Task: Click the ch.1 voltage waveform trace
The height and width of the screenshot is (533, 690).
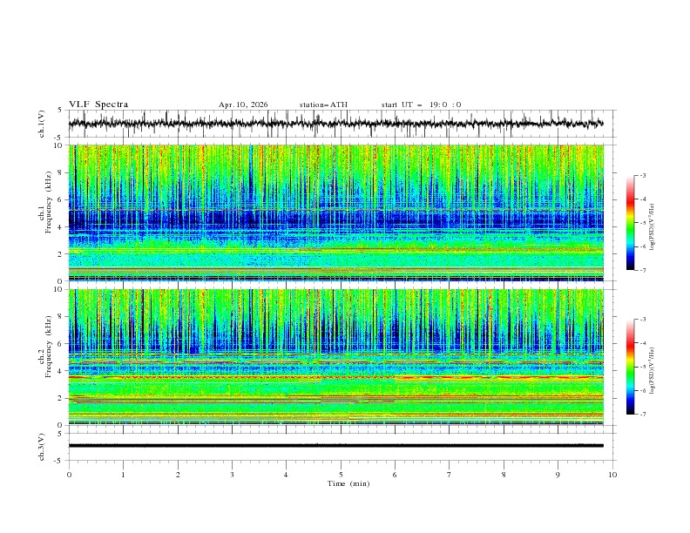Action: pos(335,124)
